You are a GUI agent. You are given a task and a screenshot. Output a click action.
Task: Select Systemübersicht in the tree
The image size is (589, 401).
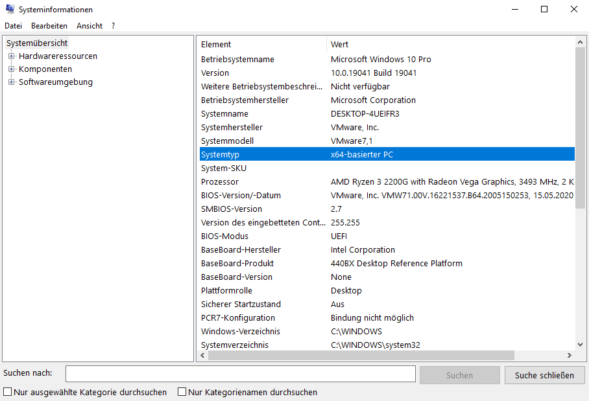click(x=37, y=43)
